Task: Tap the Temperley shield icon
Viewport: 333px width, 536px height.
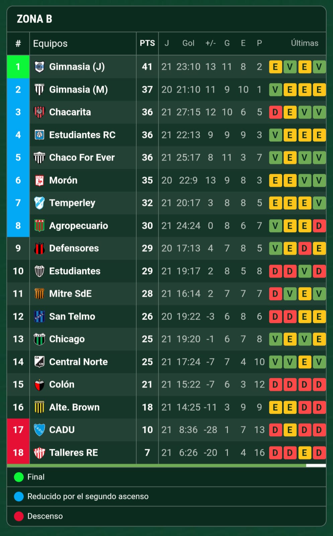Action: pyautogui.click(x=39, y=203)
